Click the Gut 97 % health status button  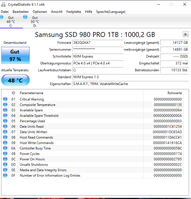coord(15,55)
